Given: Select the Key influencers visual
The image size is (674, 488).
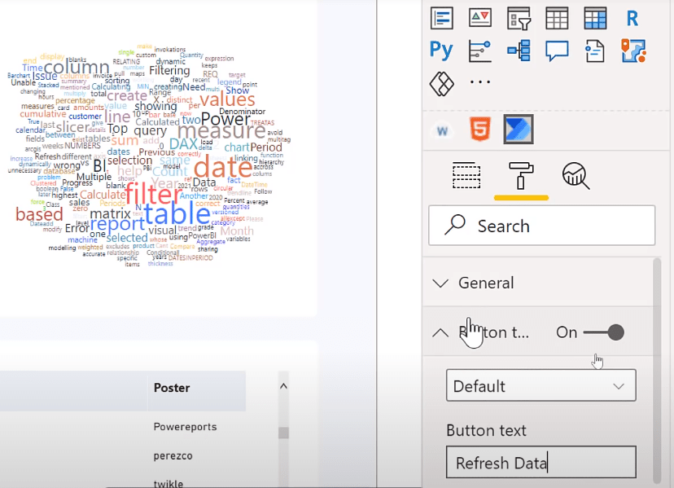Looking at the screenshot, I should [479, 51].
